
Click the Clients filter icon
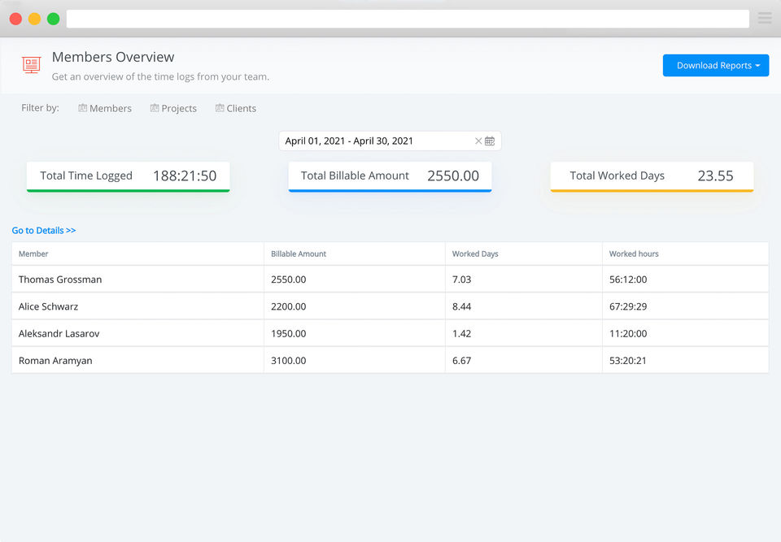220,108
